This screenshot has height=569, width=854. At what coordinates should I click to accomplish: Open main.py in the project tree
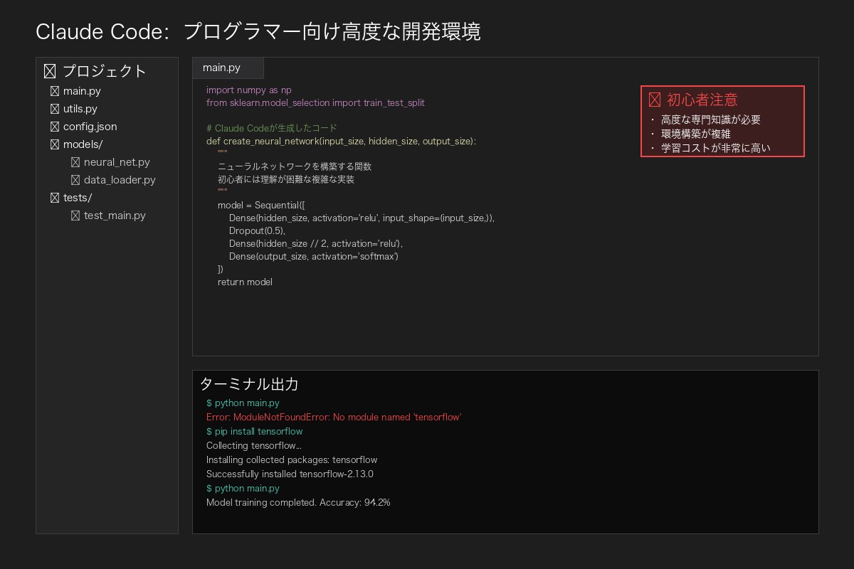(x=82, y=91)
